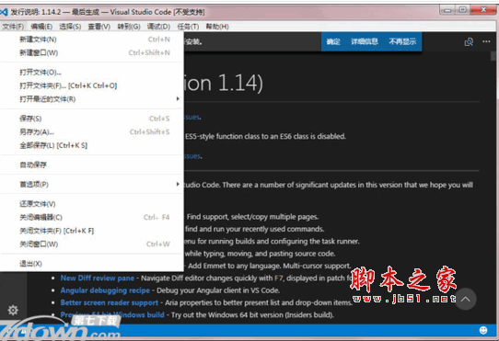Click the 详细信息 notification button

point(365,41)
